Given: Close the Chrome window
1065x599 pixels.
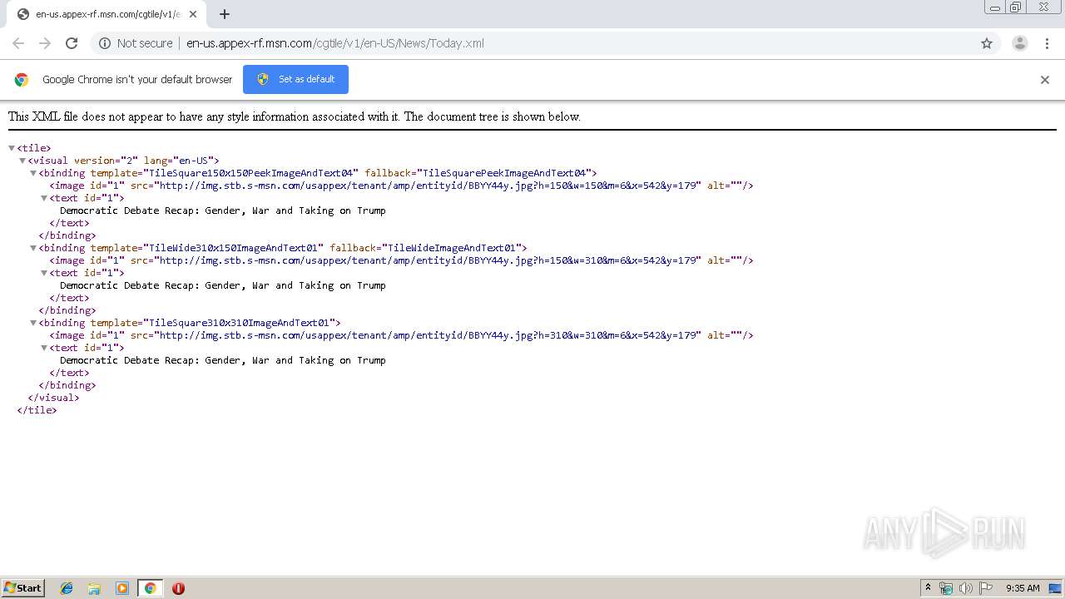Looking at the screenshot, I should [1043, 7].
